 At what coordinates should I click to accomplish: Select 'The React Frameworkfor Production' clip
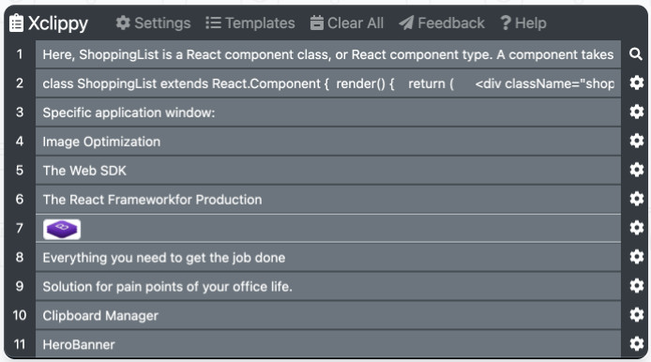(328, 199)
